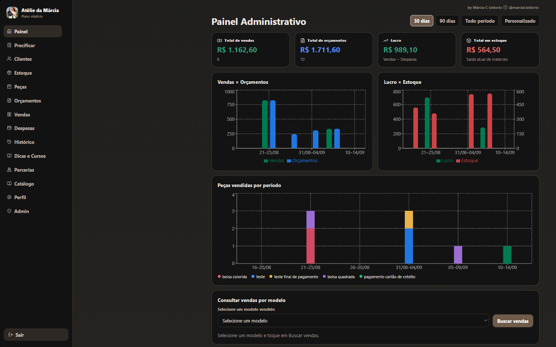Image resolution: width=556 pixels, height=347 pixels.
Task: Navigate to Dicas e Cursos
Action: [x=33, y=156]
